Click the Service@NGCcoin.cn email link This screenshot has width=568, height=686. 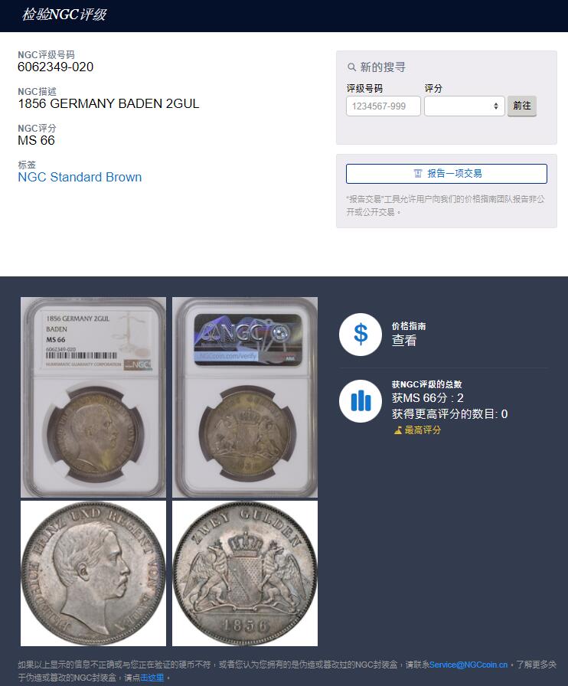(468, 665)
